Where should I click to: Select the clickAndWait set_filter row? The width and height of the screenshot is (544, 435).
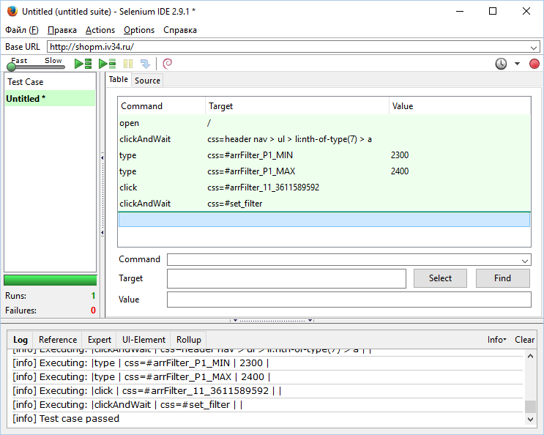324,204
